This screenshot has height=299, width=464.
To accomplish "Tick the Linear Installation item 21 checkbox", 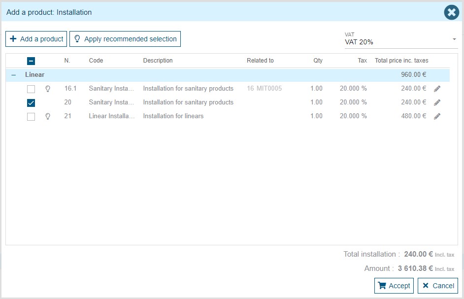I will tap(31, 117).
